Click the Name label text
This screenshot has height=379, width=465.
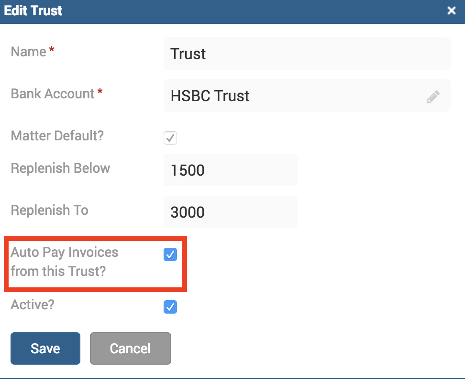tap(28, 52)
